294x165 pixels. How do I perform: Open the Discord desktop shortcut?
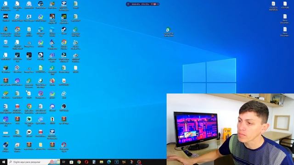tap(52, 107)
